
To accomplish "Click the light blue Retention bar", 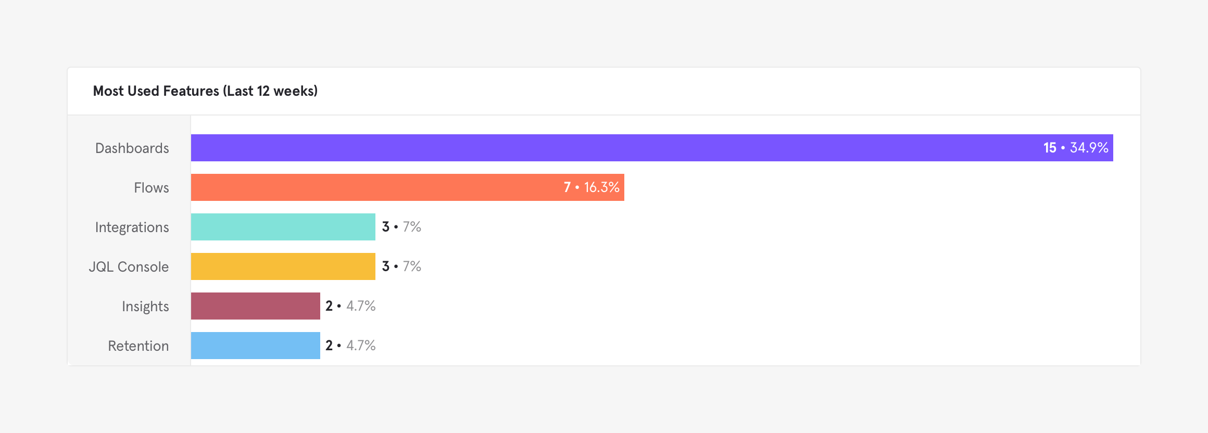I will click(x=255, y=346).
